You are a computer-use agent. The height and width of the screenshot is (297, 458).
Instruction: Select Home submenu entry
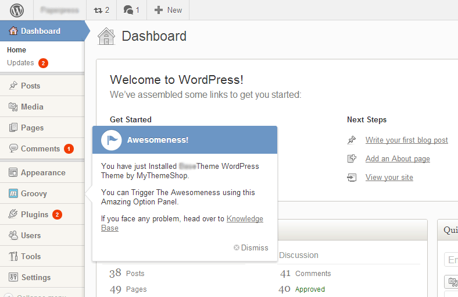pos(16,50)
